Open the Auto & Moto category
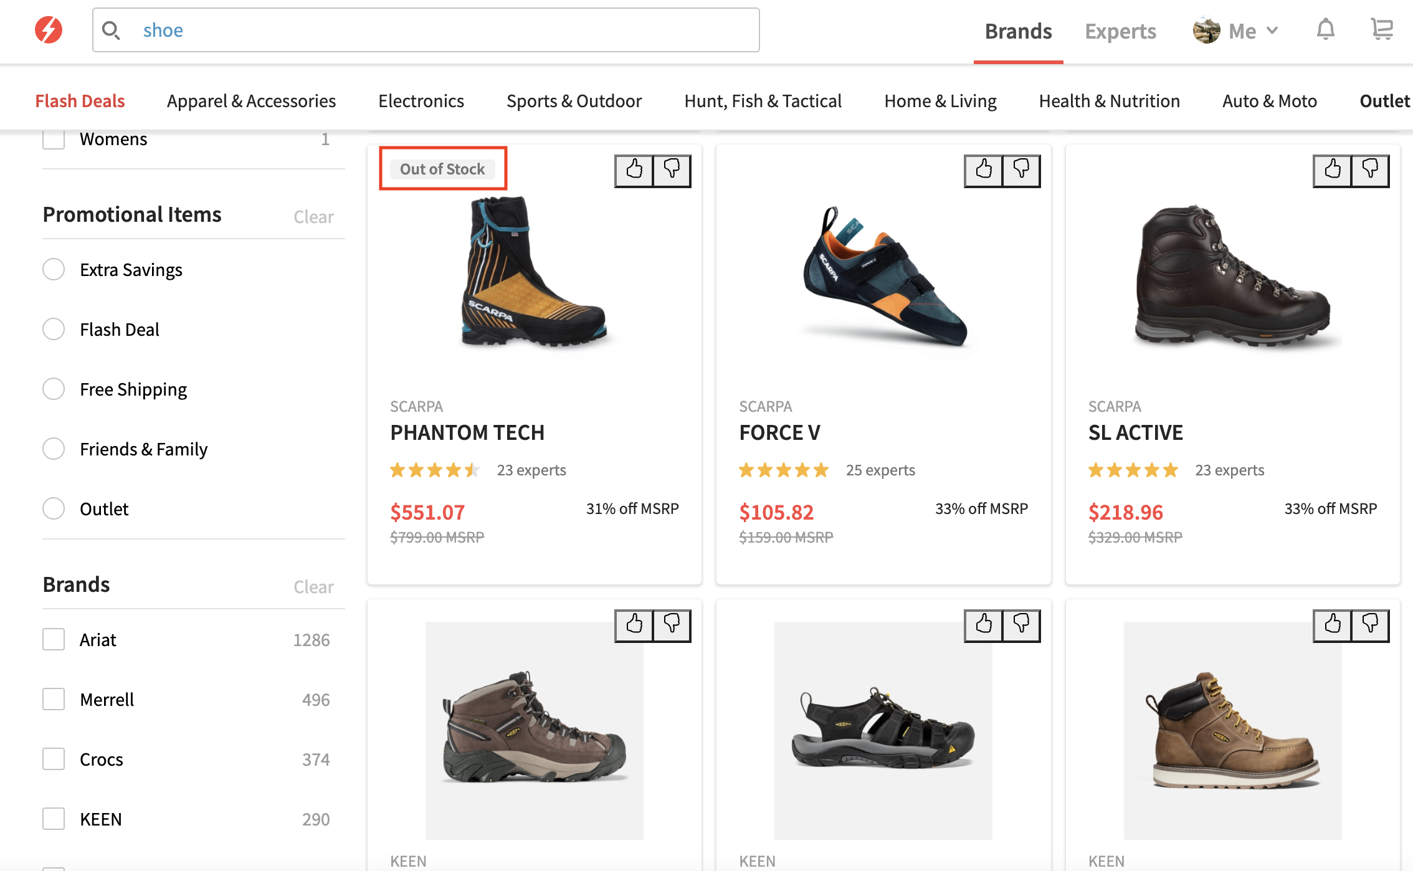This screenshot has height=871, width=1413. click(1269, 101)
